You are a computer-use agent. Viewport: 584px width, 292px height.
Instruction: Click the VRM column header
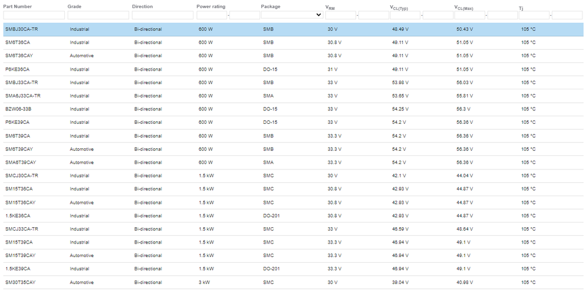(330, 7)
